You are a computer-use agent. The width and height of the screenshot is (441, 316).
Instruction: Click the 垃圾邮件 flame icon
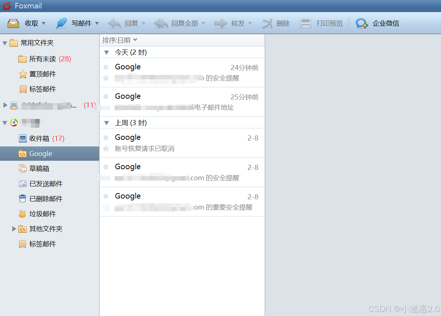(x=23, y=214)
